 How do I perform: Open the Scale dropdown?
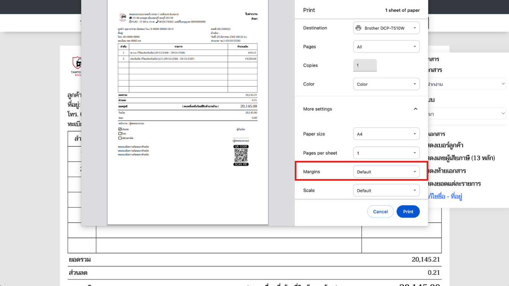386,190
